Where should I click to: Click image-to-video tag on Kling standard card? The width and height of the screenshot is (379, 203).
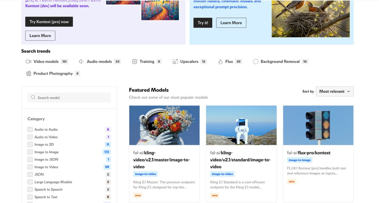point(222,174)
